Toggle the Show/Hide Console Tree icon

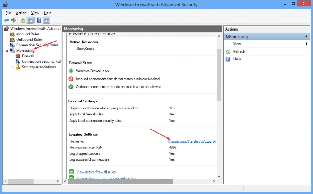click(x=30, y=20)
